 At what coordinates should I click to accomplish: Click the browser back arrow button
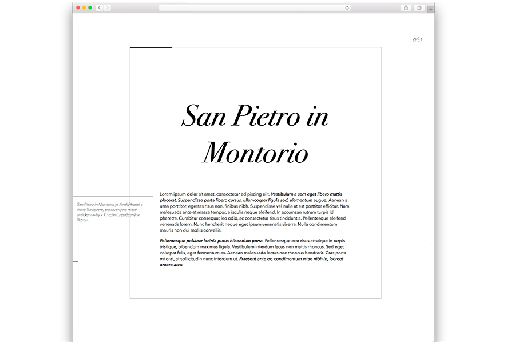tap(100, 7)
